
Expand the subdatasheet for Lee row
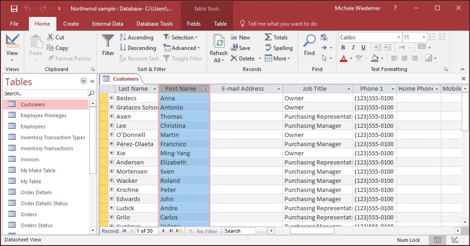point(111,125)
